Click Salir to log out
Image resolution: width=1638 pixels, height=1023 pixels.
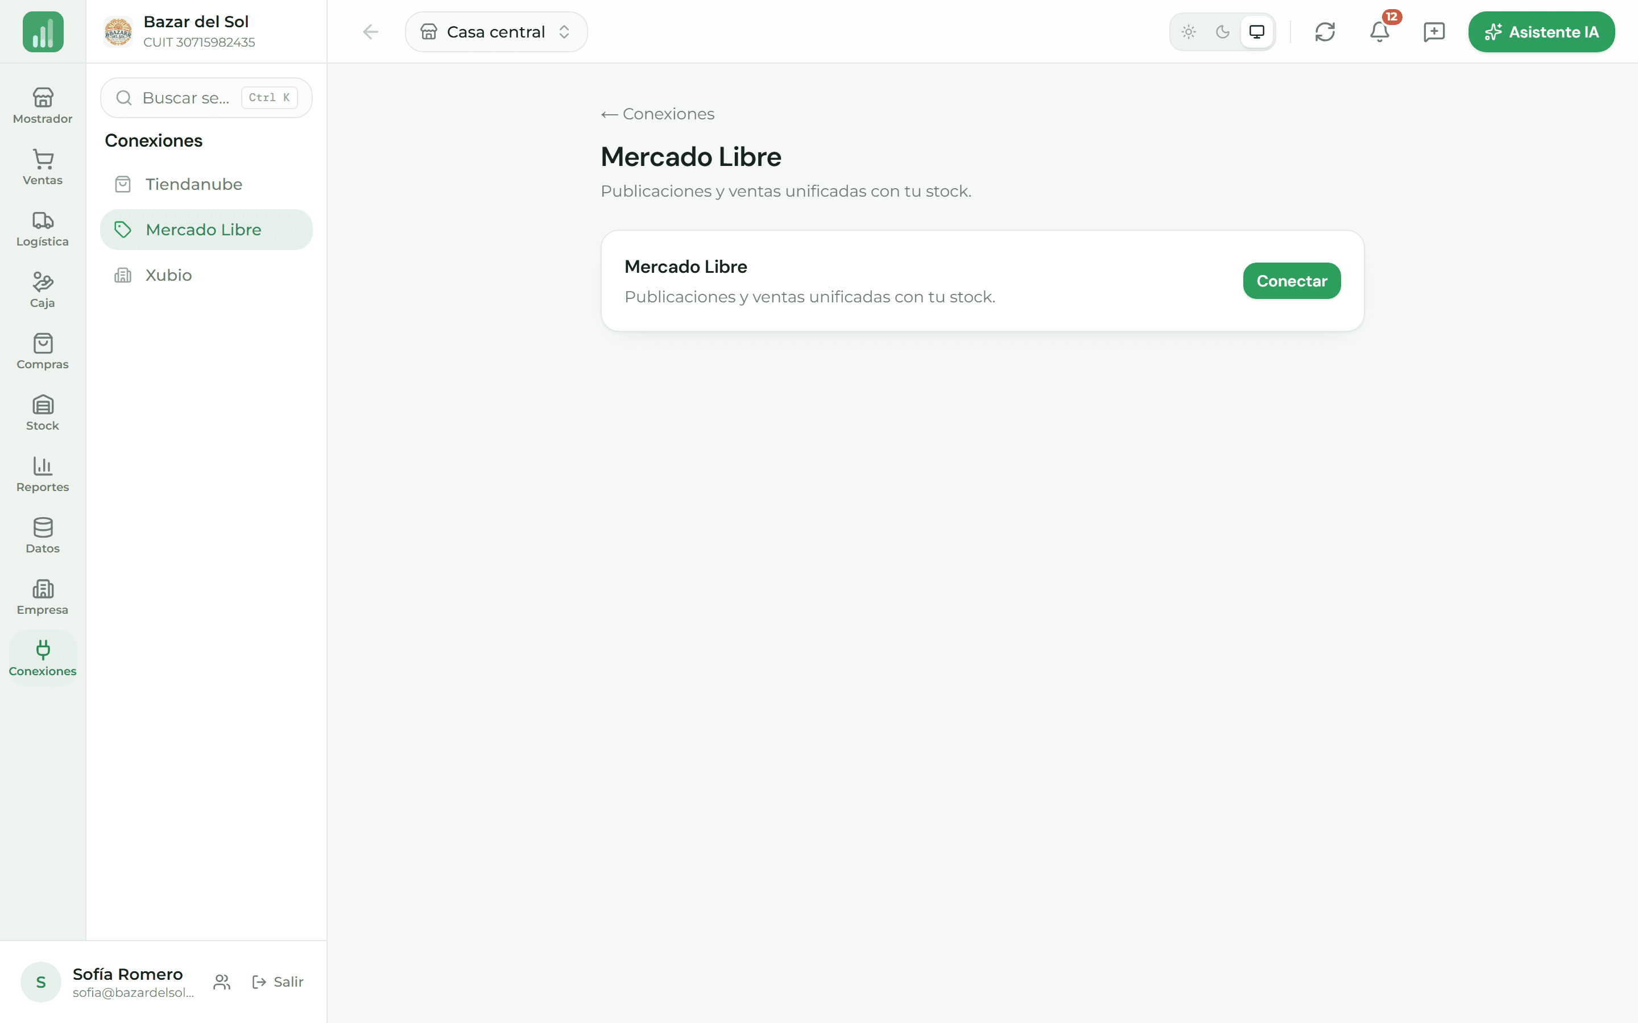coord(278,982)
